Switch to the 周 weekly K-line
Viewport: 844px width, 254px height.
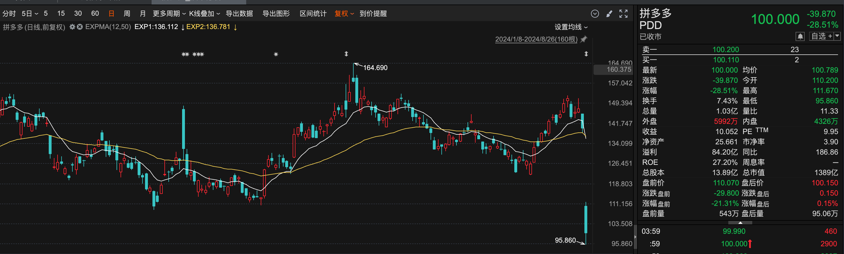(127, 13)
